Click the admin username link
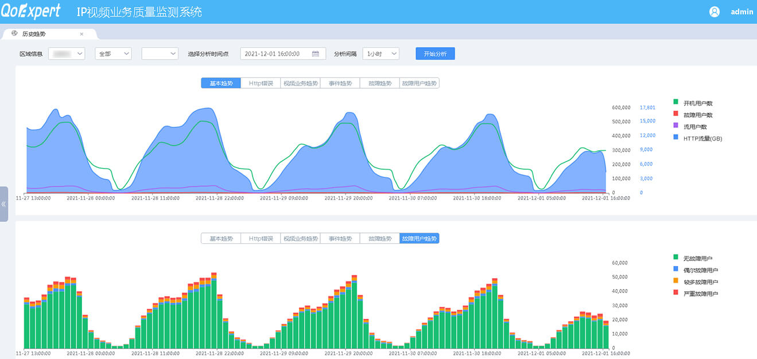 click(x=742, y=11)
